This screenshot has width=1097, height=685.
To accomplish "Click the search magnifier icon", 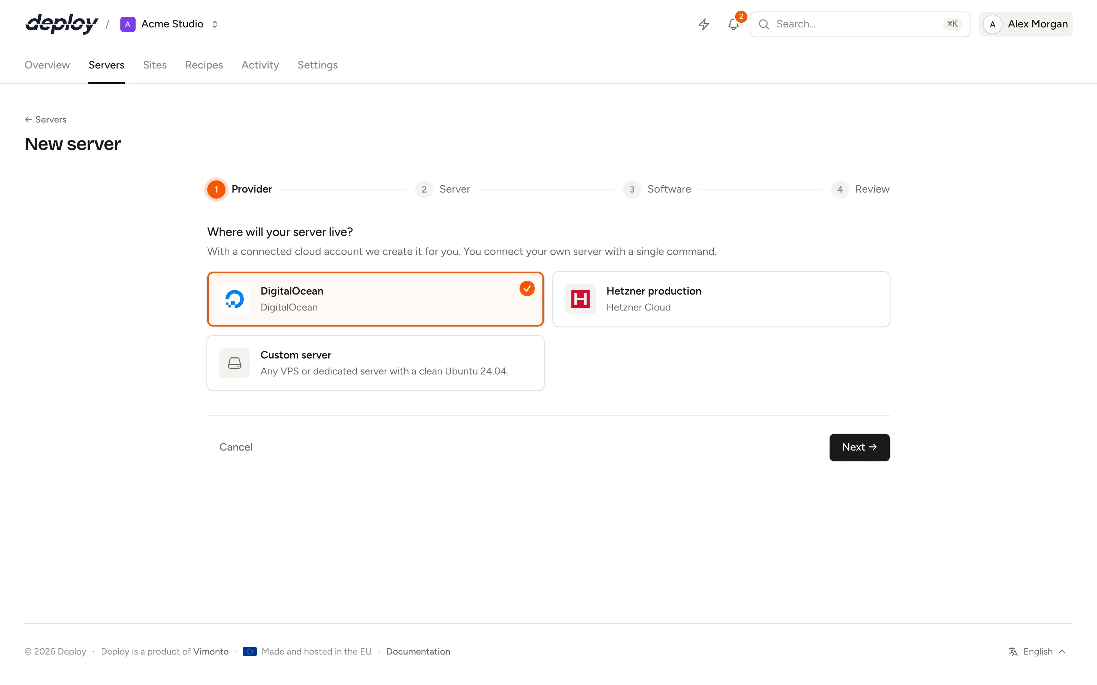I will [x=764, y=24].
